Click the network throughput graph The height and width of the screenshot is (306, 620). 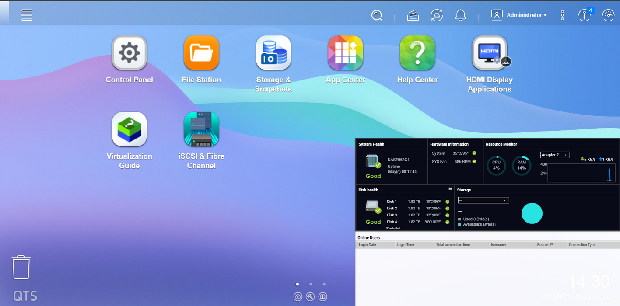[x=581, y=173]
